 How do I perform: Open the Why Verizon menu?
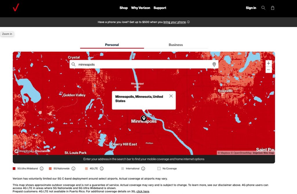click(141, 8)
